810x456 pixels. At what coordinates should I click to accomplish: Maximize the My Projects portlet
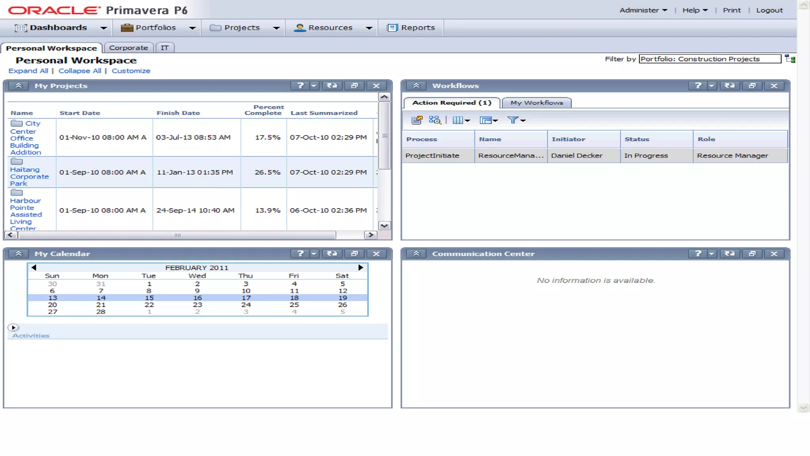tap(354, 85)
